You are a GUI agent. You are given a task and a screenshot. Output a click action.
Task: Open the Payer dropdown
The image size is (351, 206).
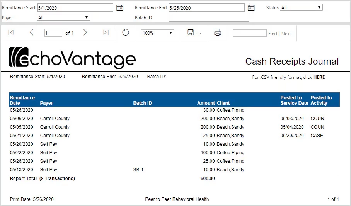tap(63, 17)
